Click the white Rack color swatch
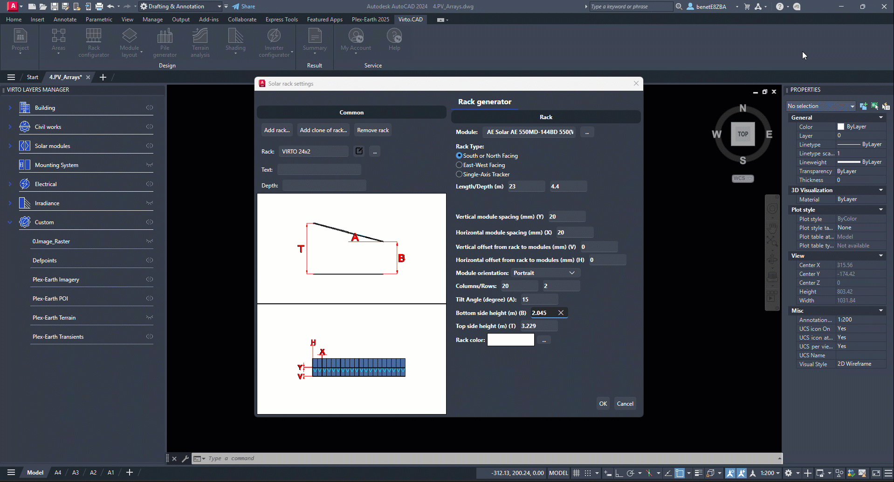Image resolution: width=894 pixels, height=482 pixels. 511,340
